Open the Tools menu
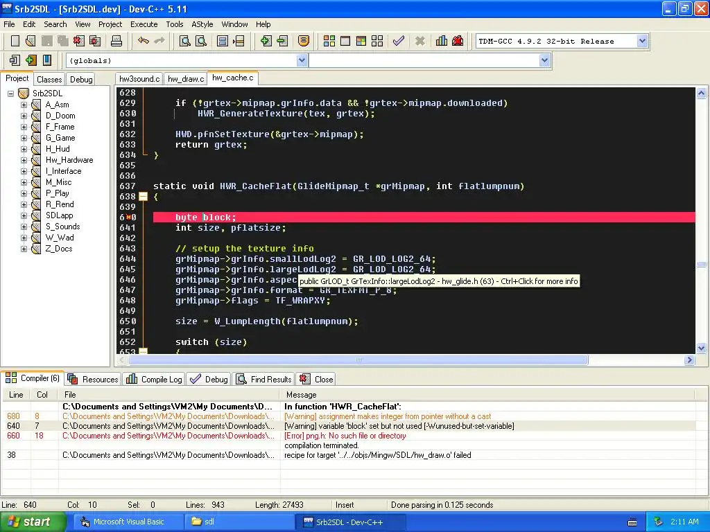Image resolution: width=710 pixels, height=532 pixels. click(174, 24)
